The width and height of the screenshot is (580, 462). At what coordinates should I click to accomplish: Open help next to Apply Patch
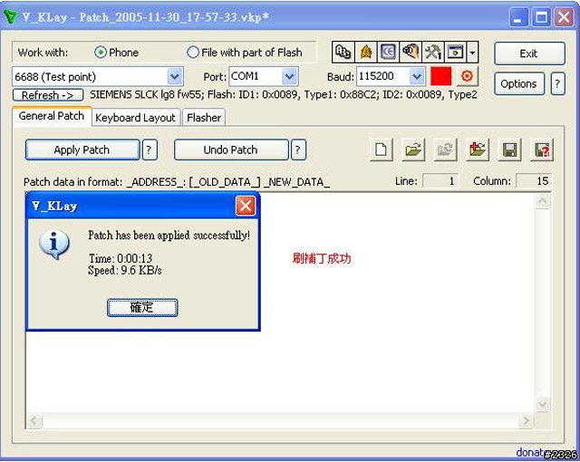click(x=150, y=149)
